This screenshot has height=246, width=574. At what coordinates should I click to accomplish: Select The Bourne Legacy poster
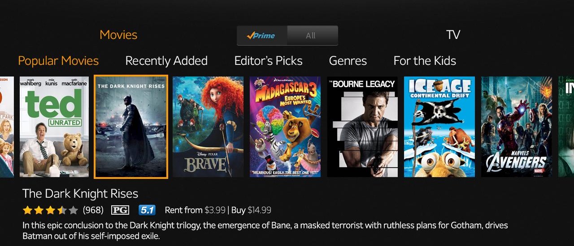coord(362,127)
